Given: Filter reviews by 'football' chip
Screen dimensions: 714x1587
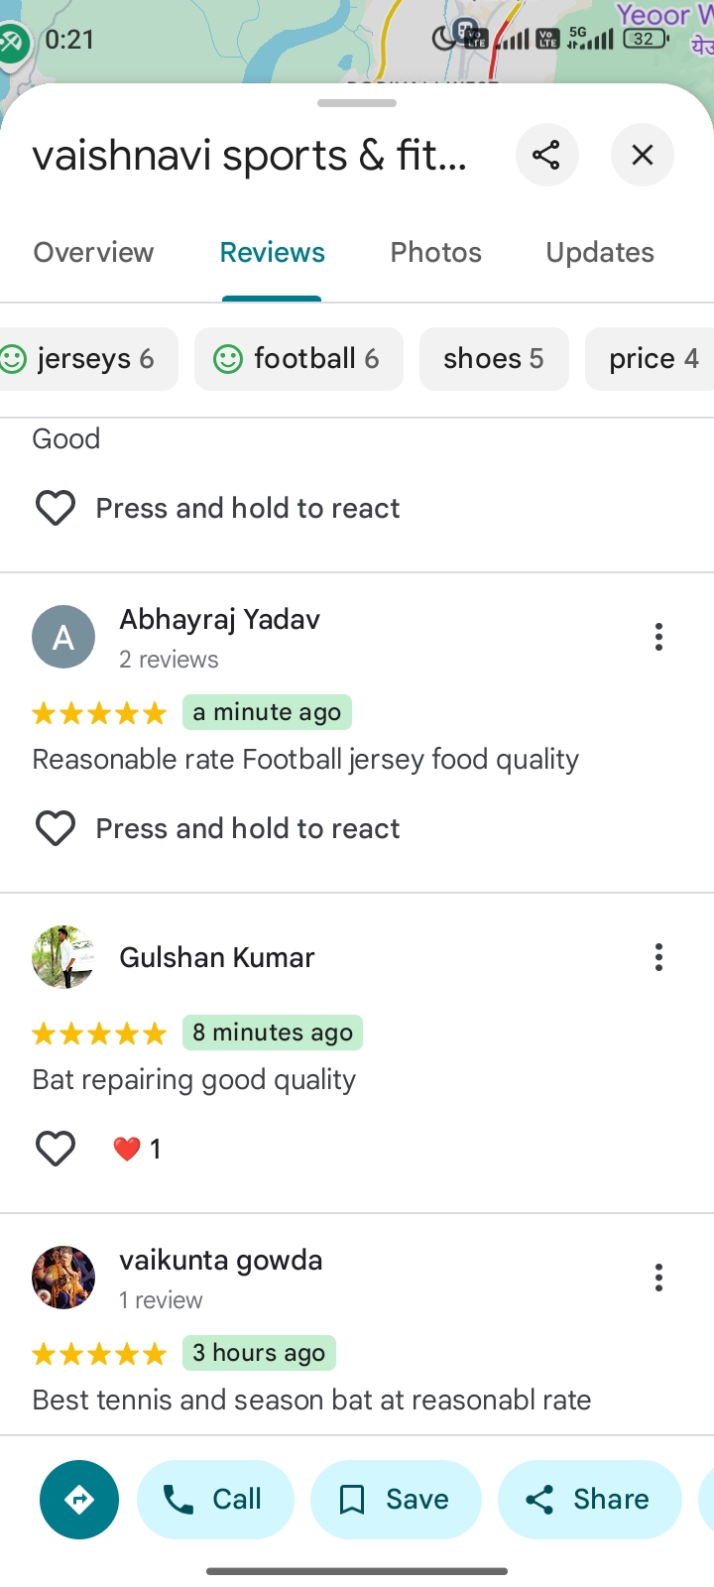Looking at the screenshot, I should [298, 359].
